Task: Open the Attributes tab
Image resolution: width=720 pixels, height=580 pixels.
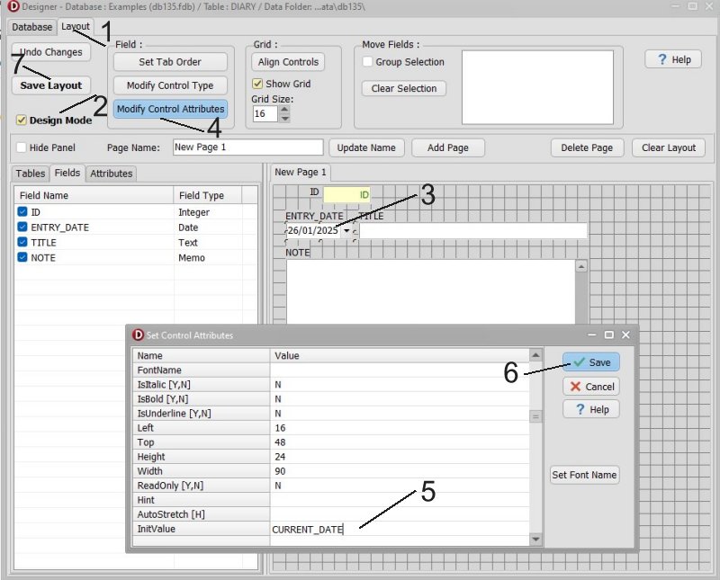Action: coord(111,174)
